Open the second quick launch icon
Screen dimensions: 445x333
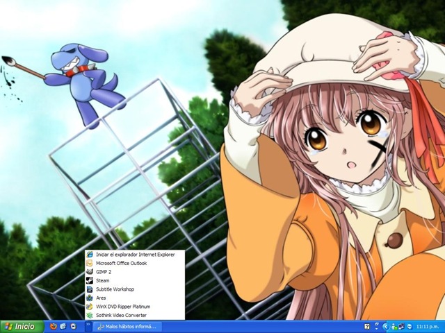(x=63, y=327)
